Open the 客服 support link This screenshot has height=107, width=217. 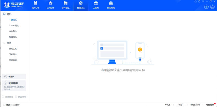point(180,105)
